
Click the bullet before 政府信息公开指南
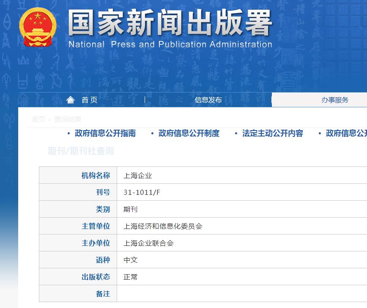(68, 133)
